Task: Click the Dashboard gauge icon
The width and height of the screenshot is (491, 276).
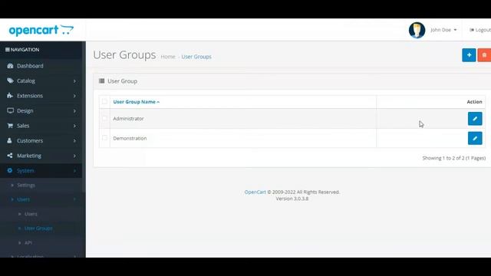Action: 10,66
